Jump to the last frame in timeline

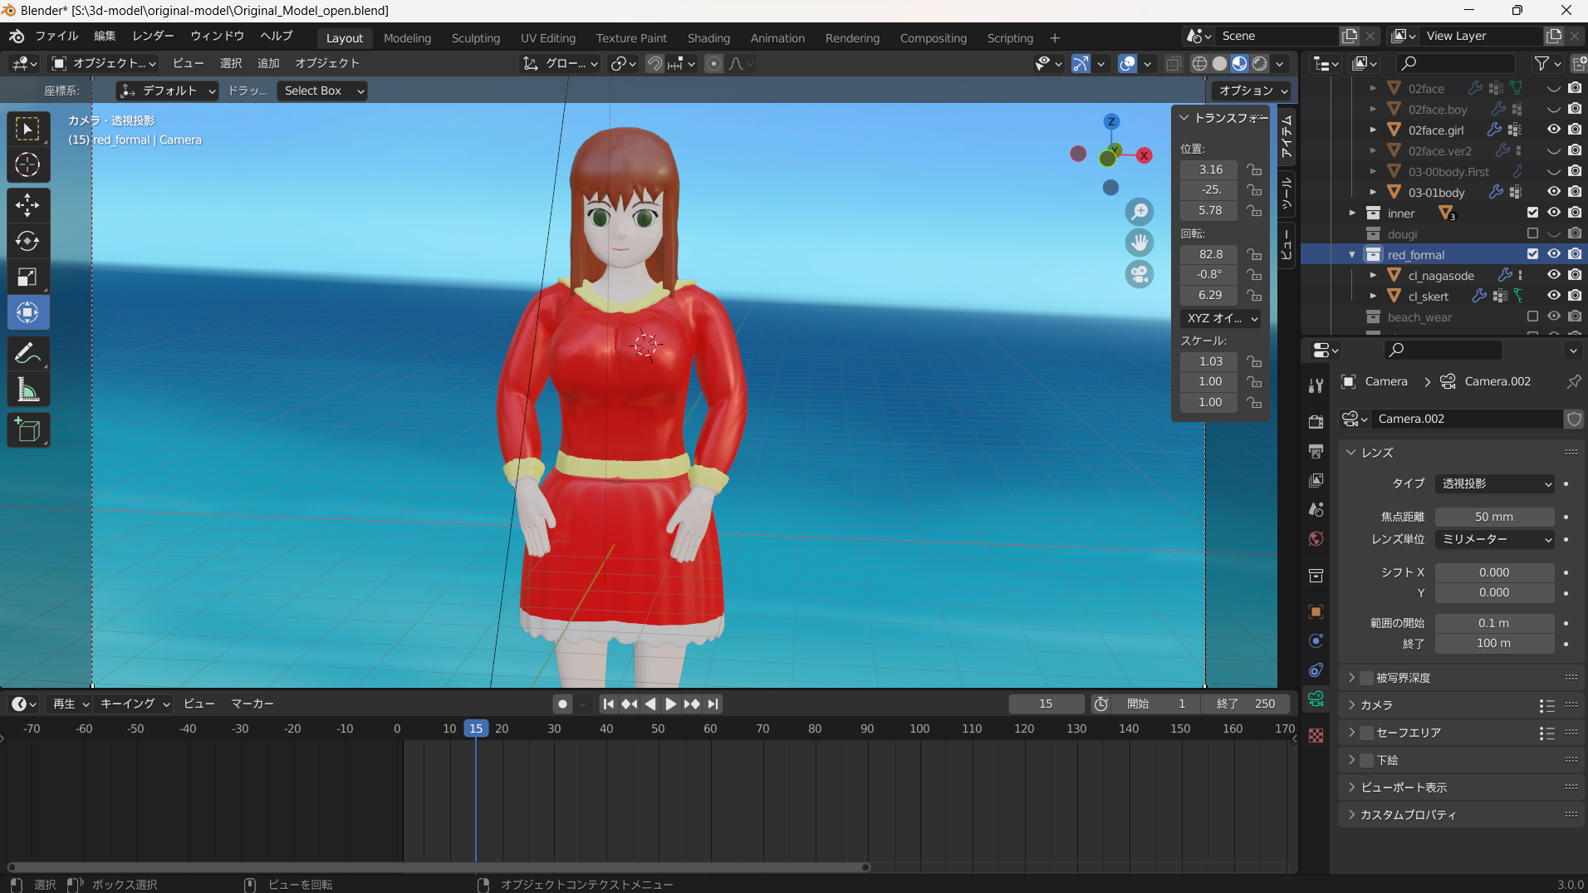(x=713, y=704)
